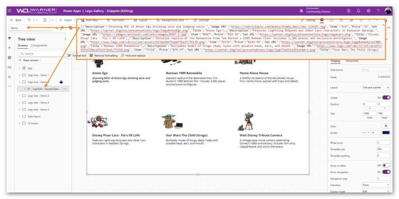Open the undo dropdown chevron
The image size is (399, 199).
tap(37, 20)
